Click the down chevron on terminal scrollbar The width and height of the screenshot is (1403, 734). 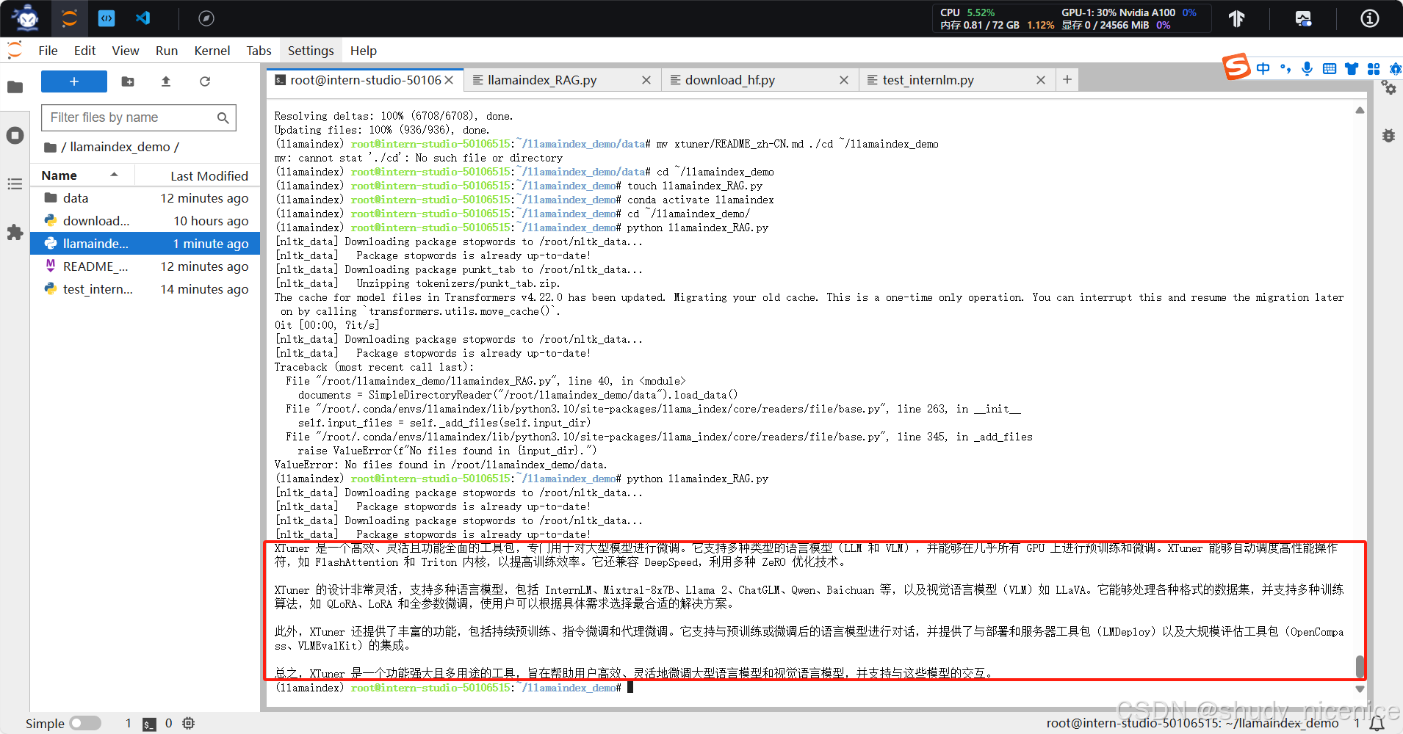(1360, 689)
